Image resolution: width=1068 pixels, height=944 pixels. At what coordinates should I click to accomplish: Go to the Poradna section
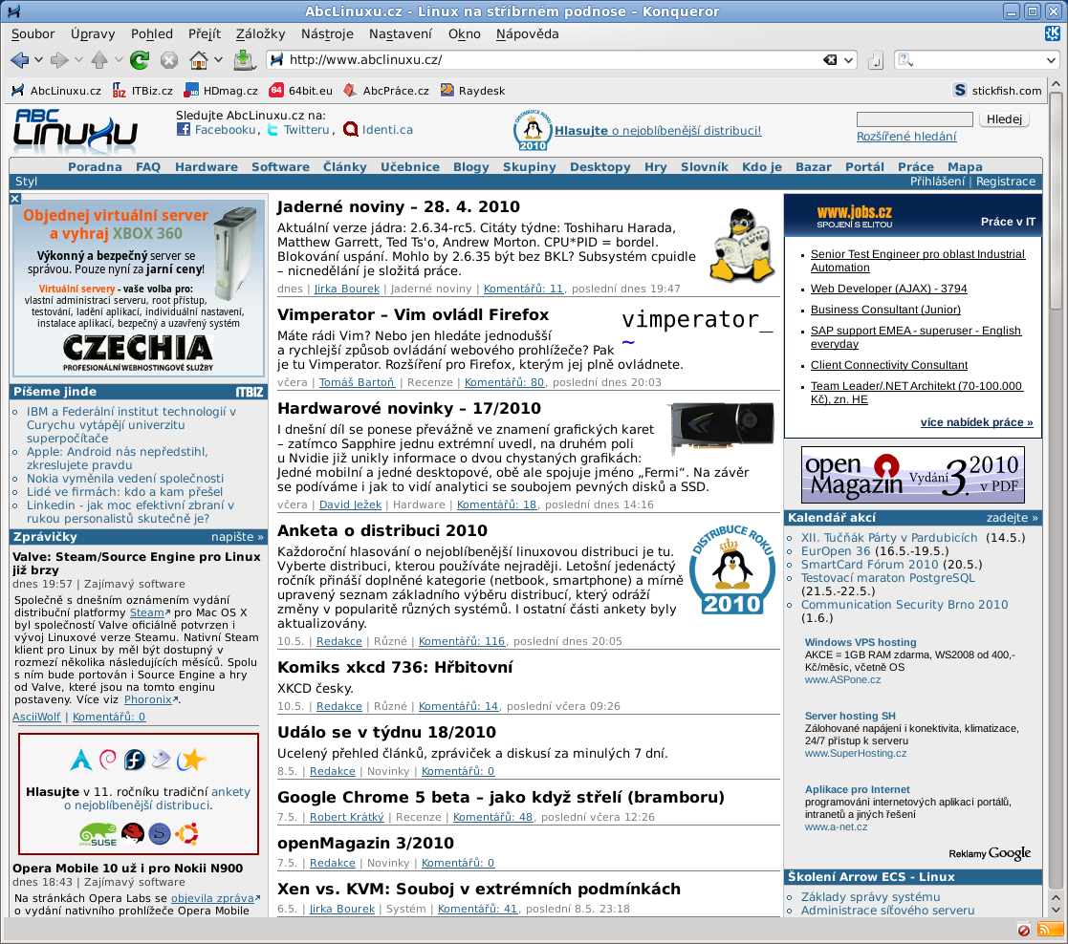(x=95, y=167)
